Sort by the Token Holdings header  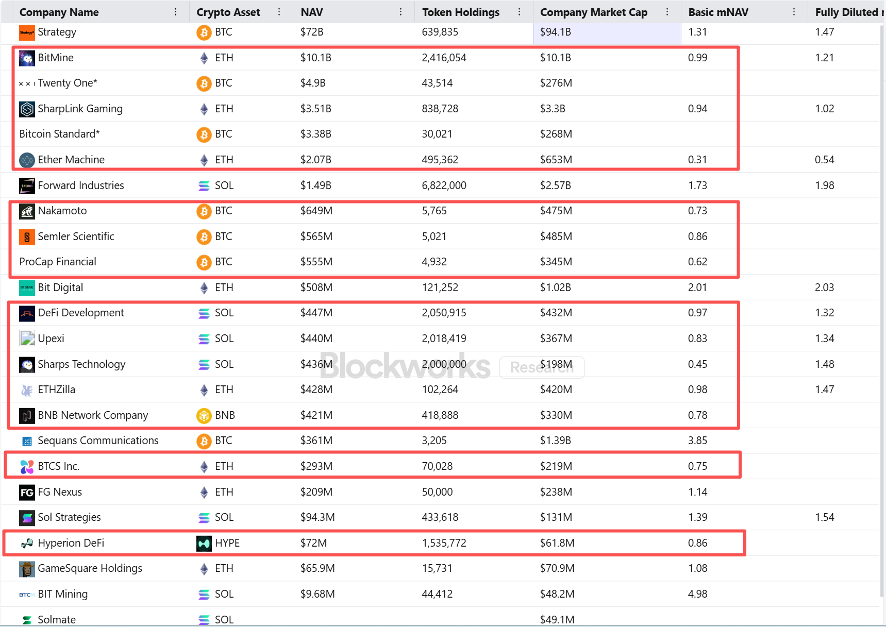pos(461,12)
